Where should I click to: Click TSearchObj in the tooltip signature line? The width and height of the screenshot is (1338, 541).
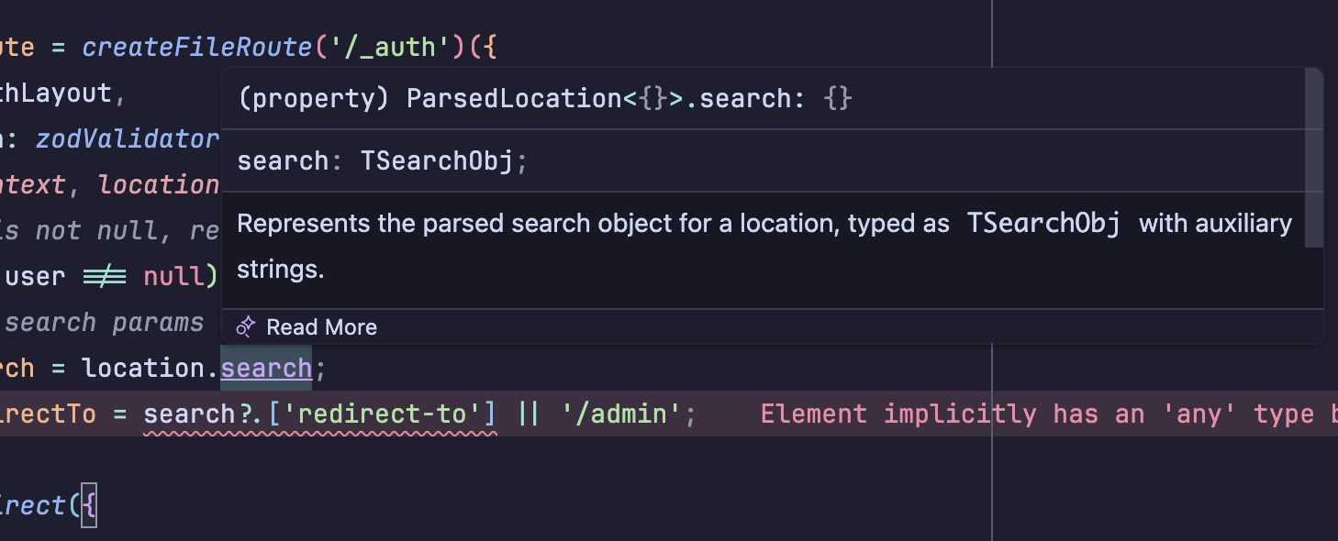click(x=438, y=161)
